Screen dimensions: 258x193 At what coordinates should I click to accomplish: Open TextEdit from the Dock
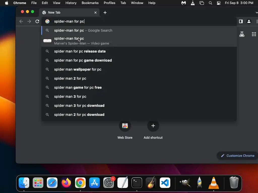123,182
